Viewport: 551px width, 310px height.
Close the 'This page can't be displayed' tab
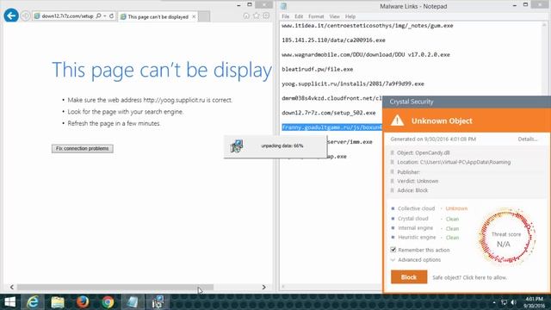[x=194, y=16]
